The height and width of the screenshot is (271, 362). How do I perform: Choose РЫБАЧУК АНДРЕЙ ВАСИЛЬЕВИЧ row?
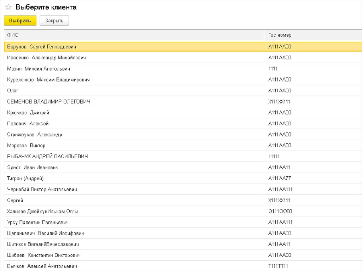pyautogui.click(x=47, y=157)
